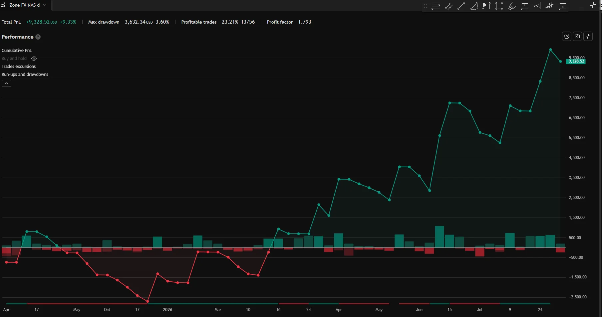Screen dimensions: 602x317
Task: Click the Total PnL label
Action: (11, 22)
